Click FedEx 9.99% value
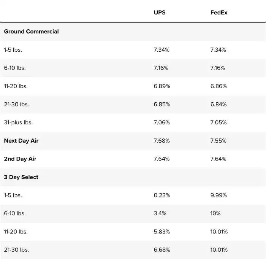The height and width of the screenshot is (259, 266). (218, 195)
